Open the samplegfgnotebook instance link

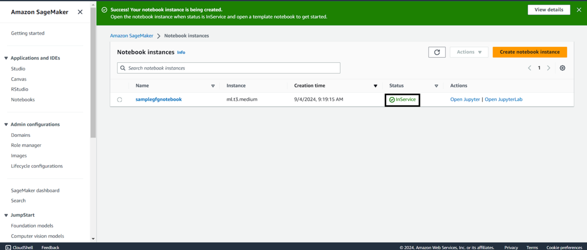158,100
